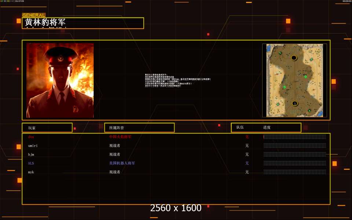
Task: Click 观战者 in hjm's row
Action: click(x=115, y=154)
